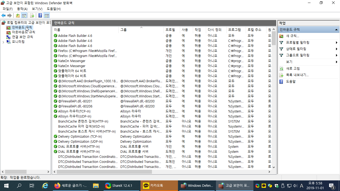Click the network tray icon
This screenshot has height=191, width=340.
pos(289,186)
